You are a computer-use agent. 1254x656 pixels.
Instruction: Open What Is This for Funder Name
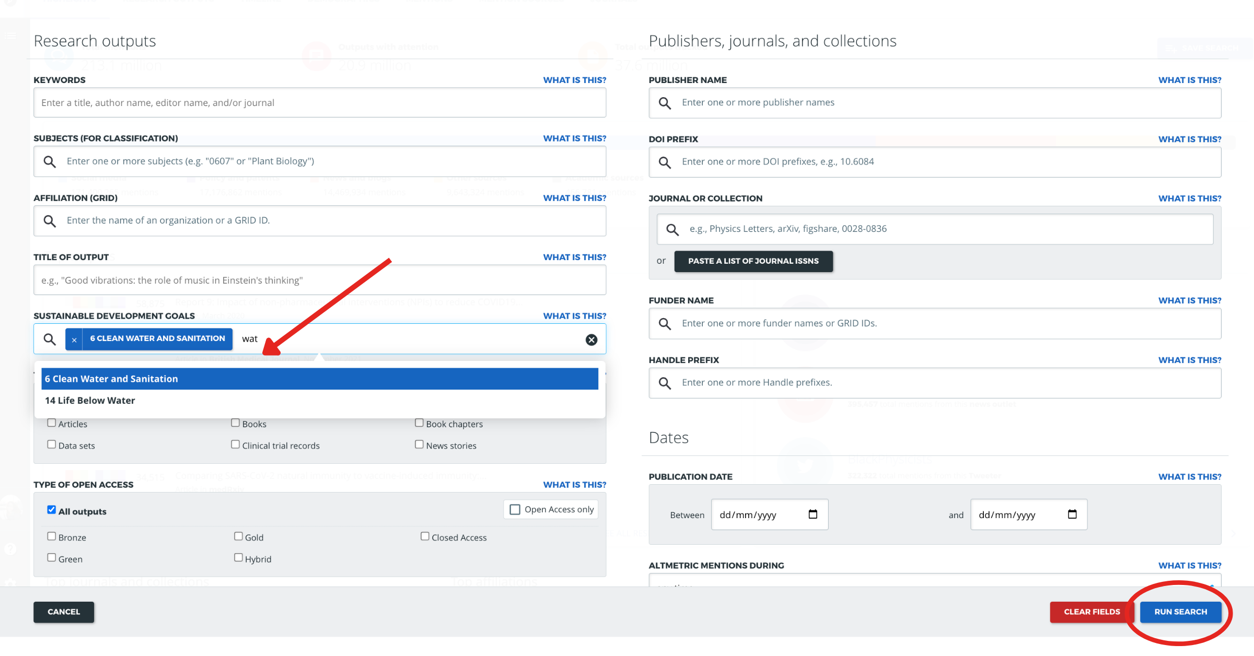tap(1190, 300)
